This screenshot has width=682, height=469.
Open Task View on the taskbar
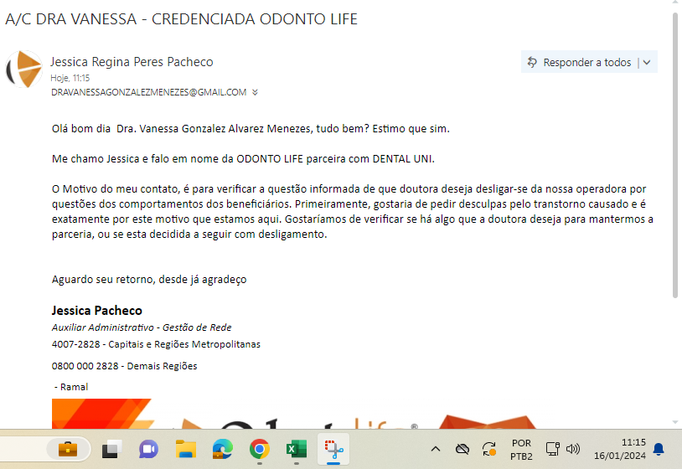pos(111,450)
